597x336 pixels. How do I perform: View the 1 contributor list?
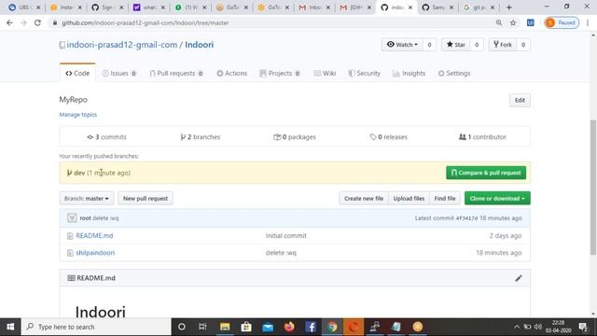[482, 137]
